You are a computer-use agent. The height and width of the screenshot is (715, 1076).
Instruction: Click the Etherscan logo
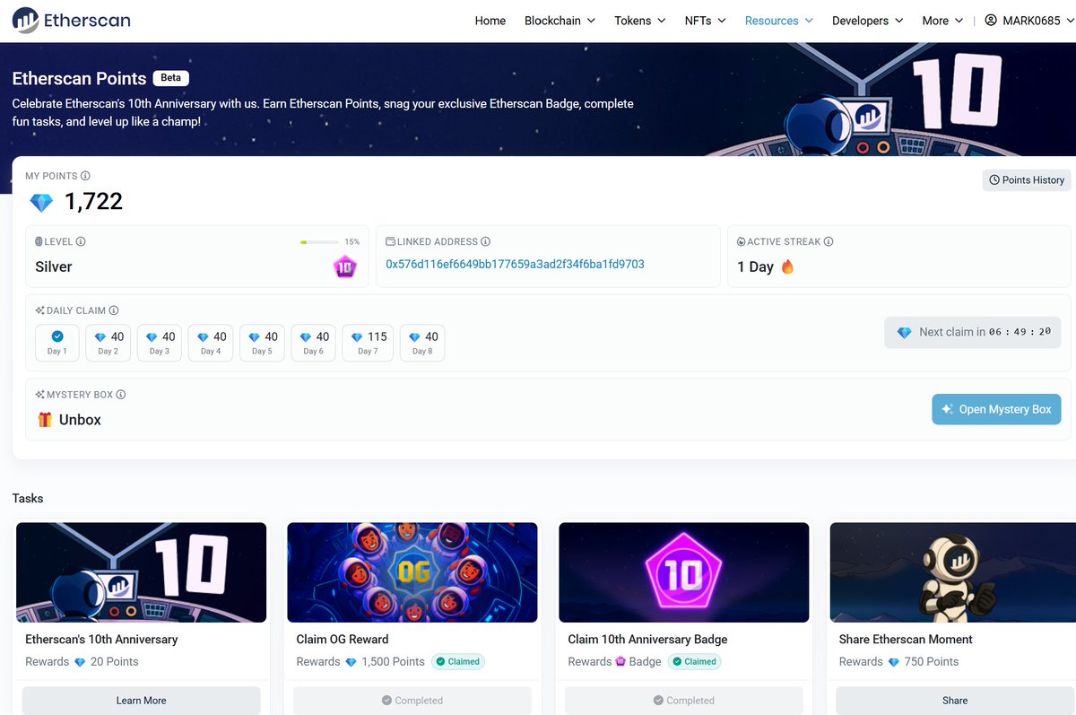(71, 20)
